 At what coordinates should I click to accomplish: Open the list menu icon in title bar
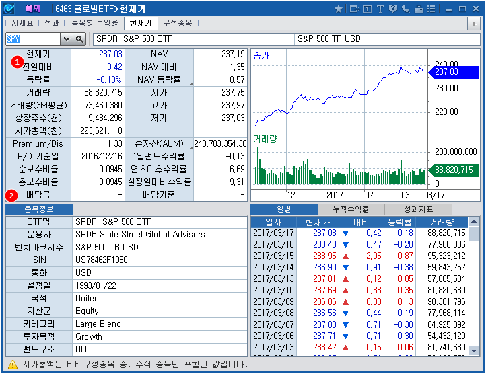tap(431, 9)
